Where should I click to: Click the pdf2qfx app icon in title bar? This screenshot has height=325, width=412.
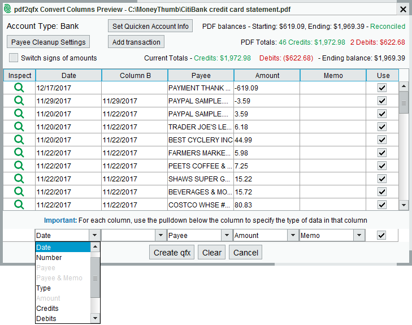point(7,9)
